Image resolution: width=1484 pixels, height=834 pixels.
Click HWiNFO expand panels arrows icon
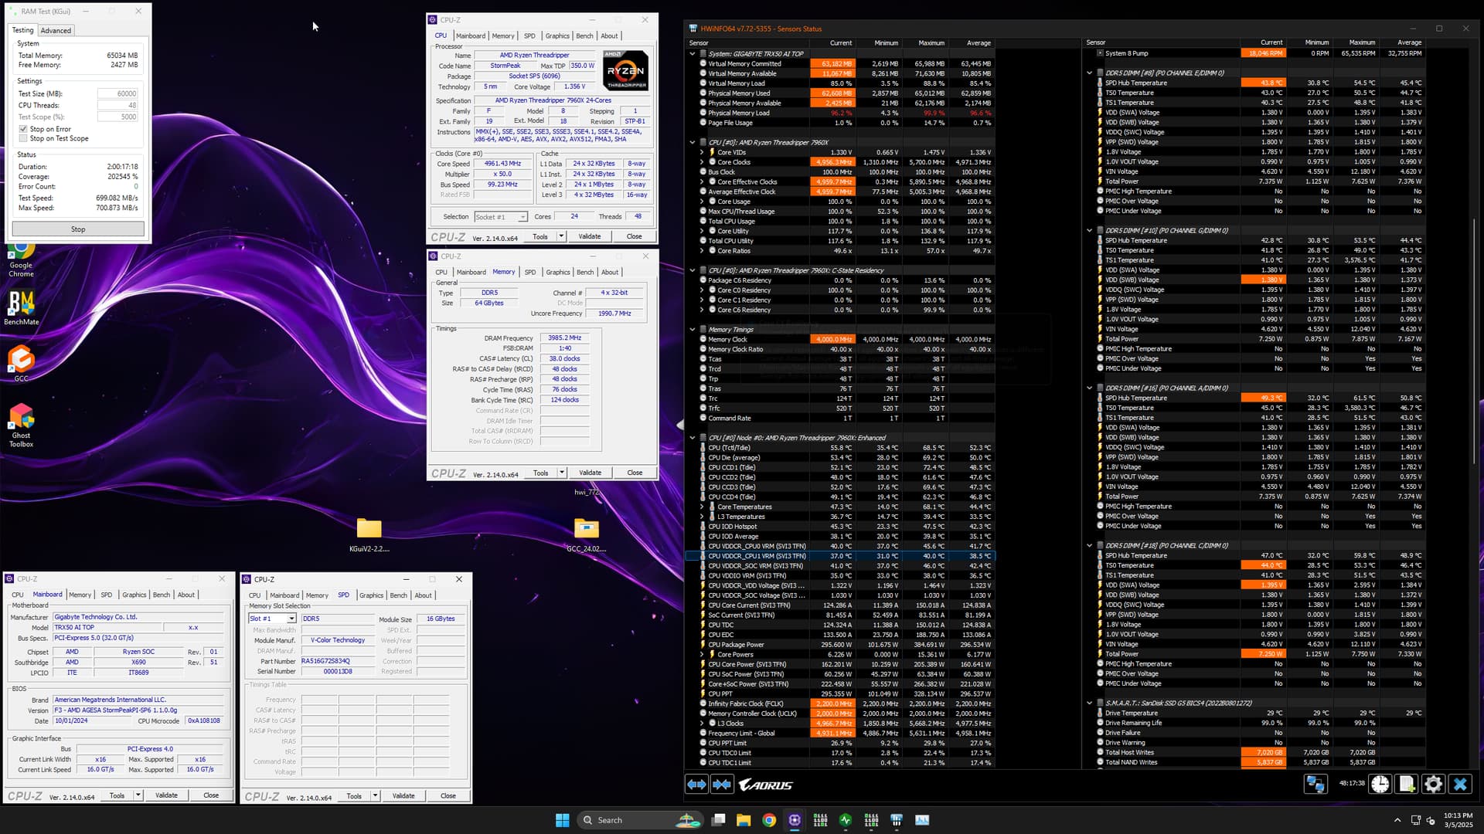[696, 785]
